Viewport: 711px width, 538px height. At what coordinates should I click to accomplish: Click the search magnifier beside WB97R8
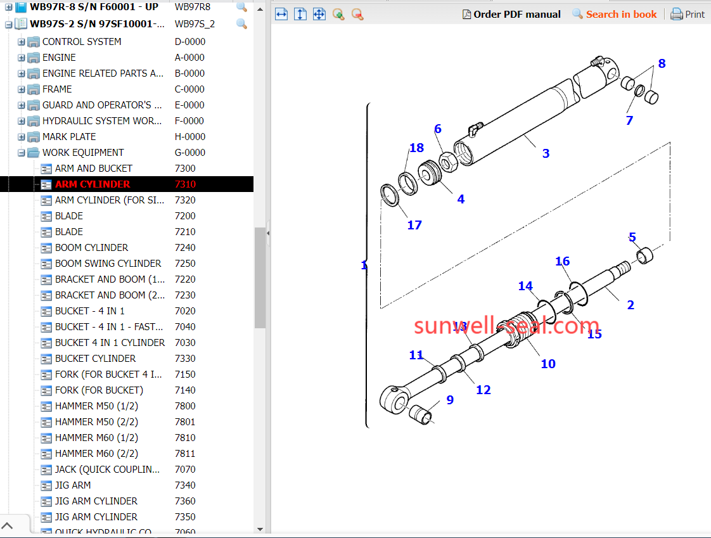click(x=241, y=8)
